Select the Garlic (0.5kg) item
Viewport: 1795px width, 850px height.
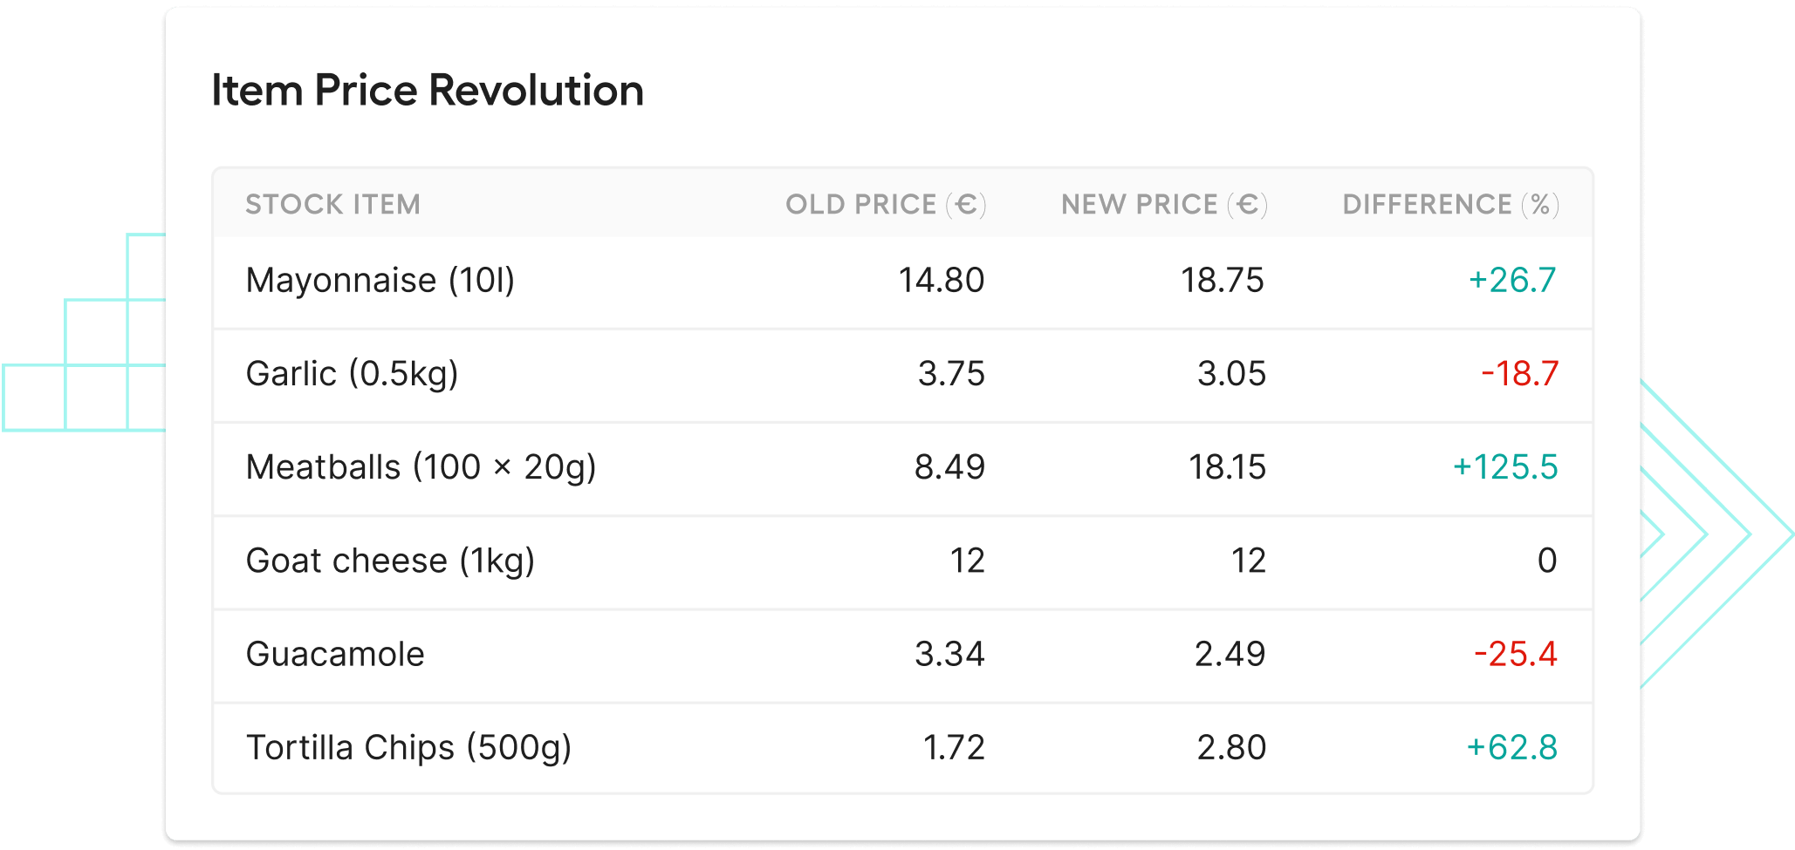click(352, 374)
